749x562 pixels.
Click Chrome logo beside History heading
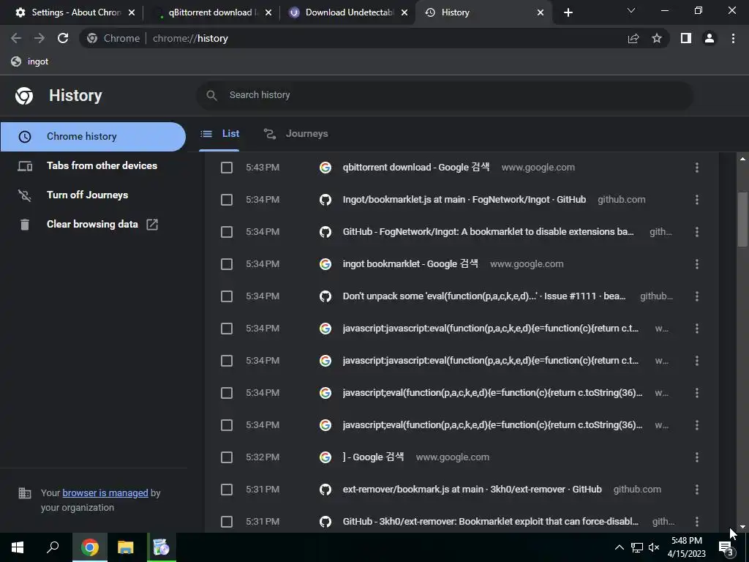pyautogui.click(x=24, y=96)
